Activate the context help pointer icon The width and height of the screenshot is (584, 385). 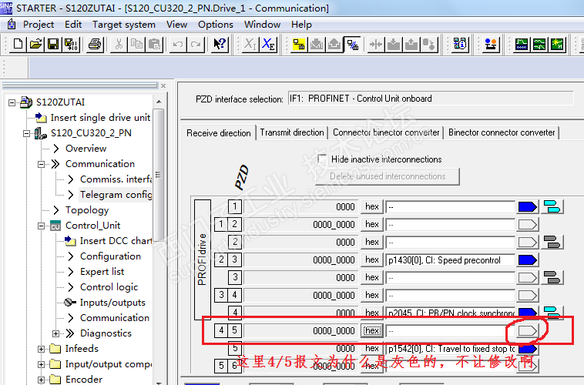click(x=220, y=45)
